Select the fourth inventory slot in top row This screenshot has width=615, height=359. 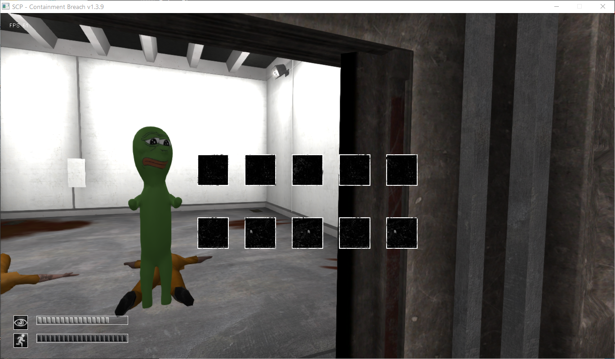tap(355, 170)
